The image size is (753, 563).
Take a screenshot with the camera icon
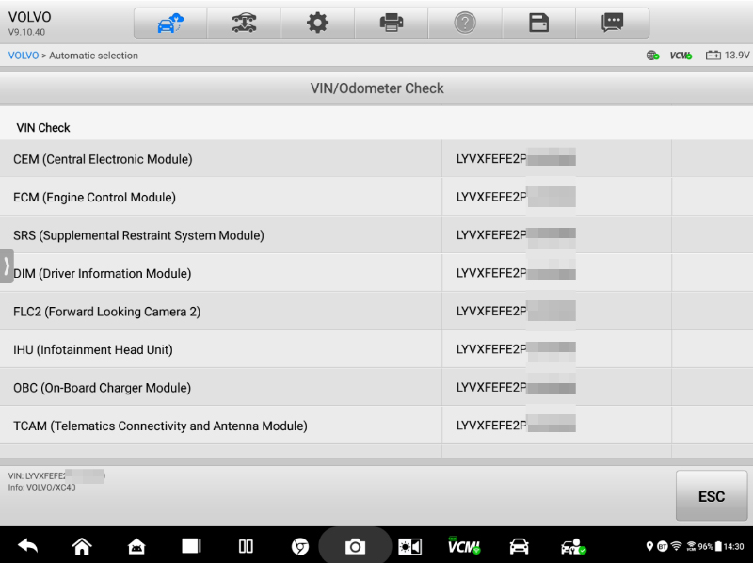[355, 546]
